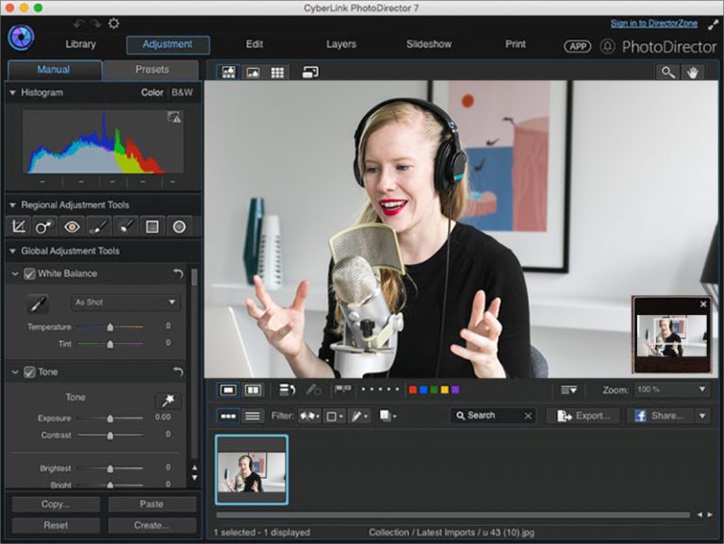724x544 pixels.
Task: Uncheck the White Balance checkbox
Action: pyautogui.click(x=29, y=273)
